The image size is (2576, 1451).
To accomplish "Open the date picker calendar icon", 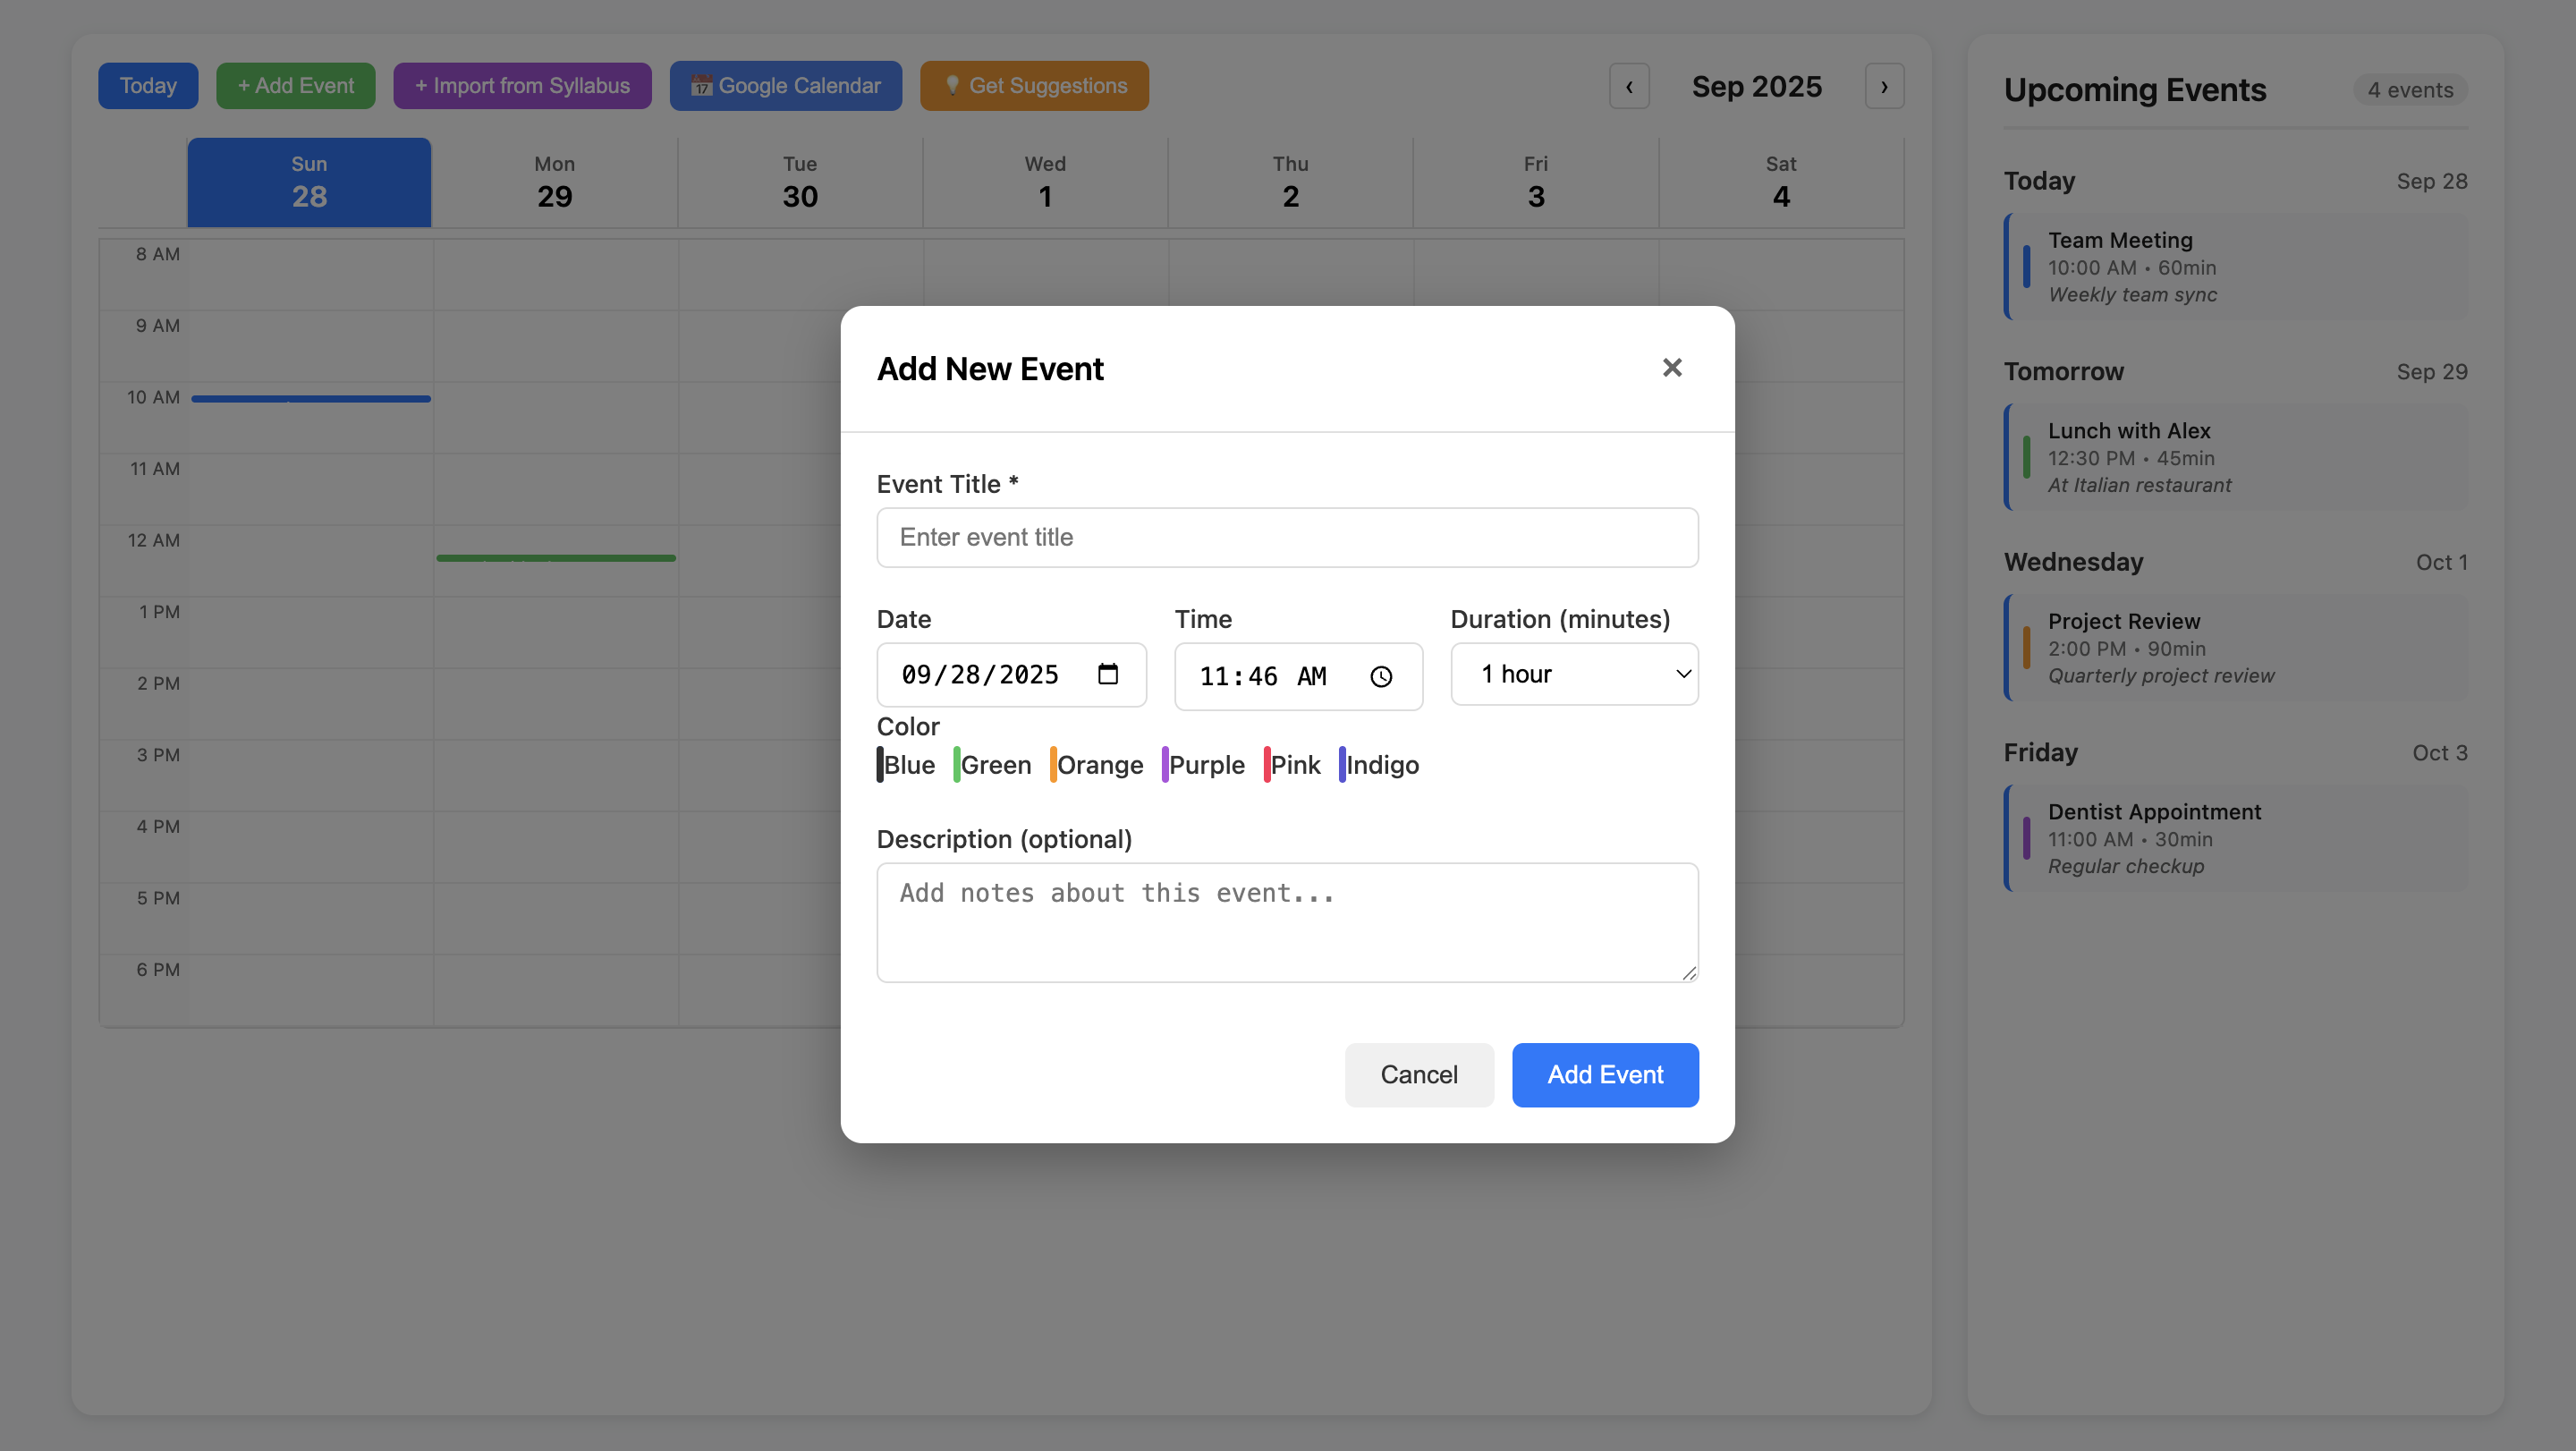I will point(1107,674).
